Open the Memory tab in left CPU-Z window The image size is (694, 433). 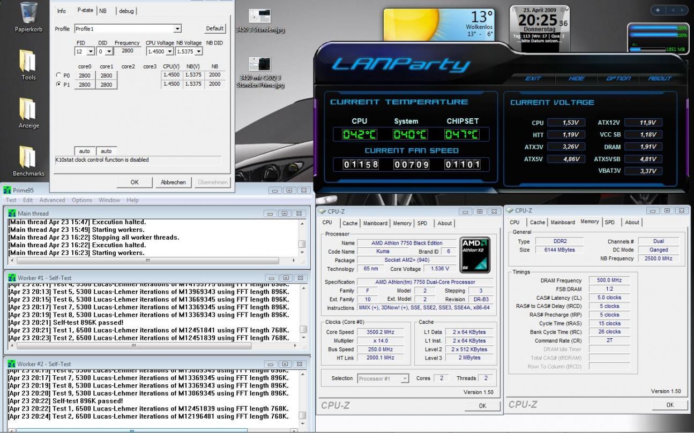(x=402, y=223)
